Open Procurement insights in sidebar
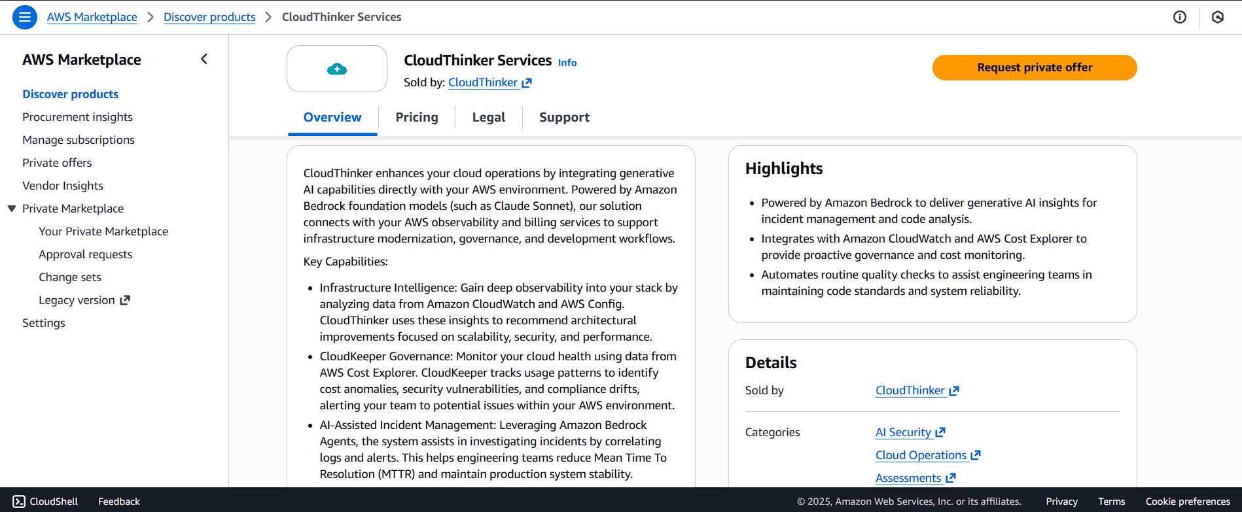 tap(77, 117)
